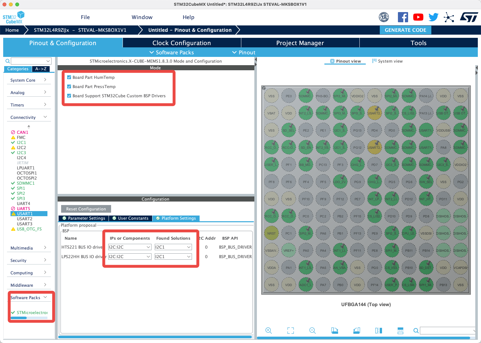The height and width of the screenshot is (343, 481).
Task: Select the PE0 pin on the chip
Action: 289,96
